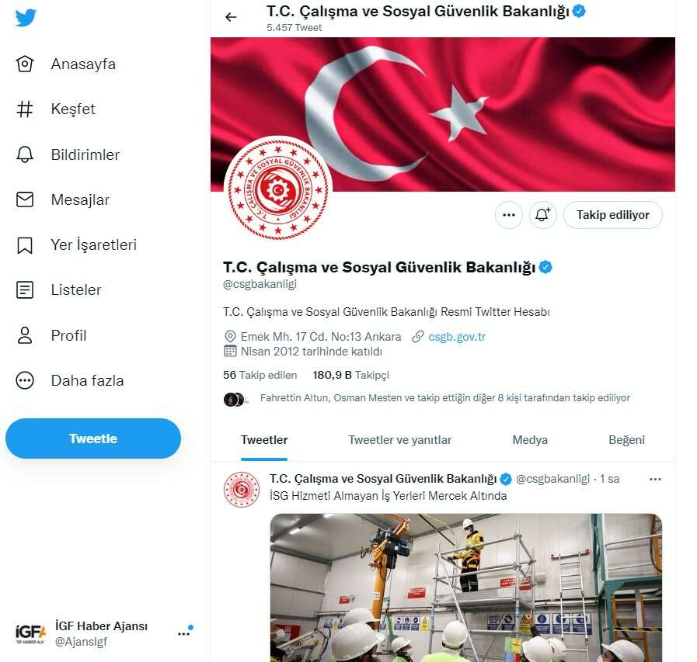Click the blue Tweetle button
The height and width of the screenshot is (662, 697).
pos(93,438)
